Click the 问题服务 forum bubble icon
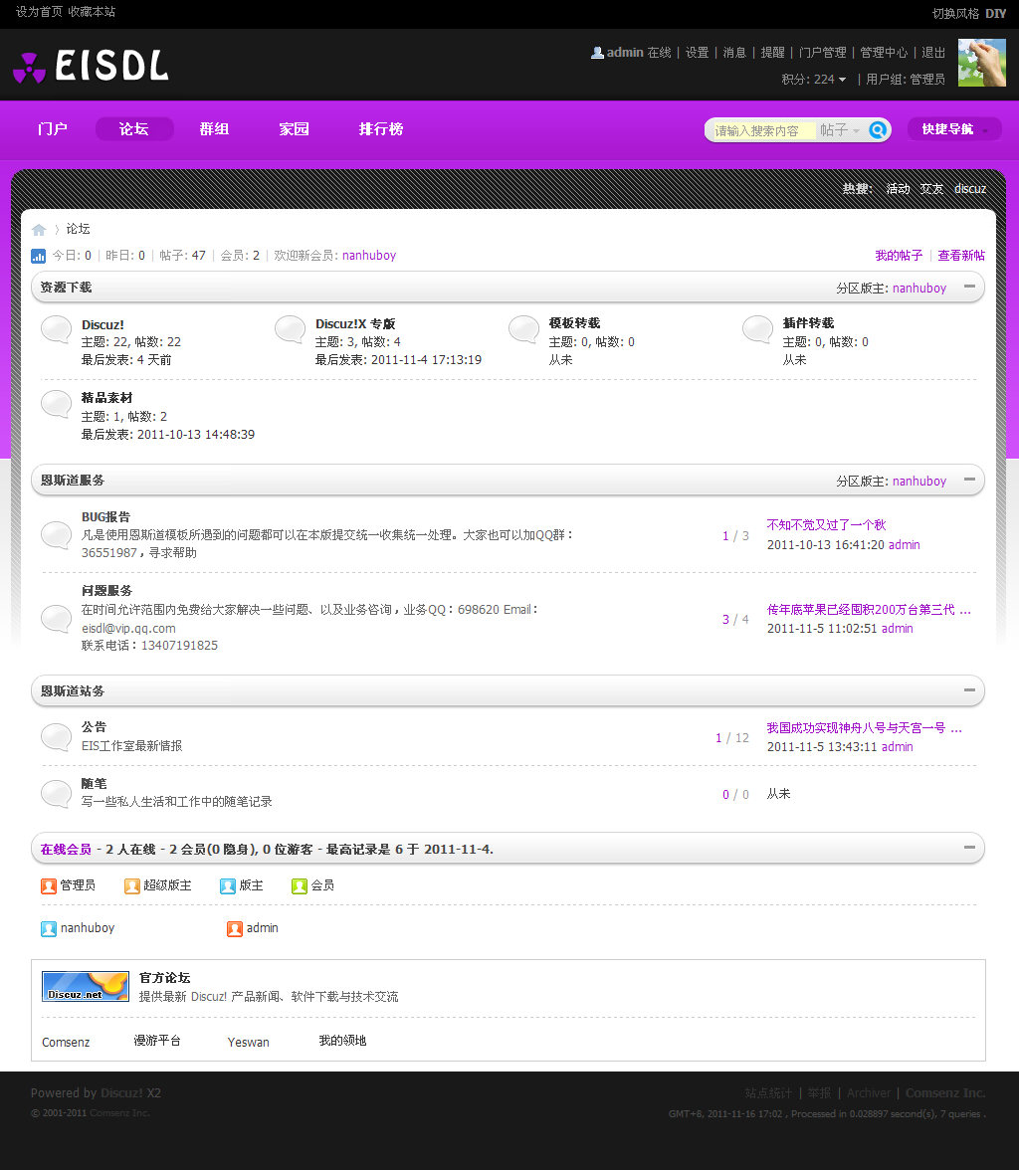The height and width of the screenshot is (1170, 1019). tap(56, 618)
